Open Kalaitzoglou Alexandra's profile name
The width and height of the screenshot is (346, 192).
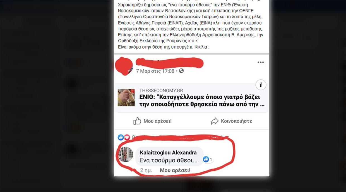(x=168, y=153)
